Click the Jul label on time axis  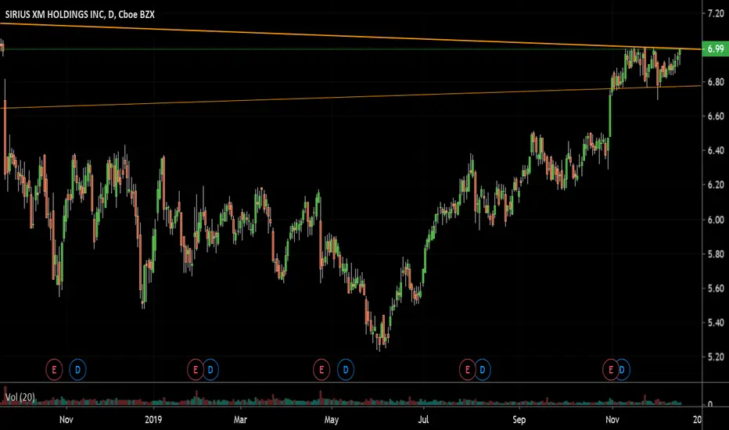point(423,420)
